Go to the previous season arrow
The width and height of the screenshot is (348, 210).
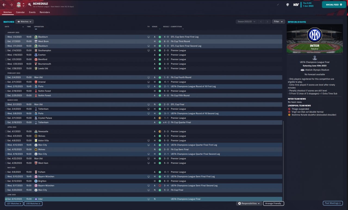(x=261, y=21)
